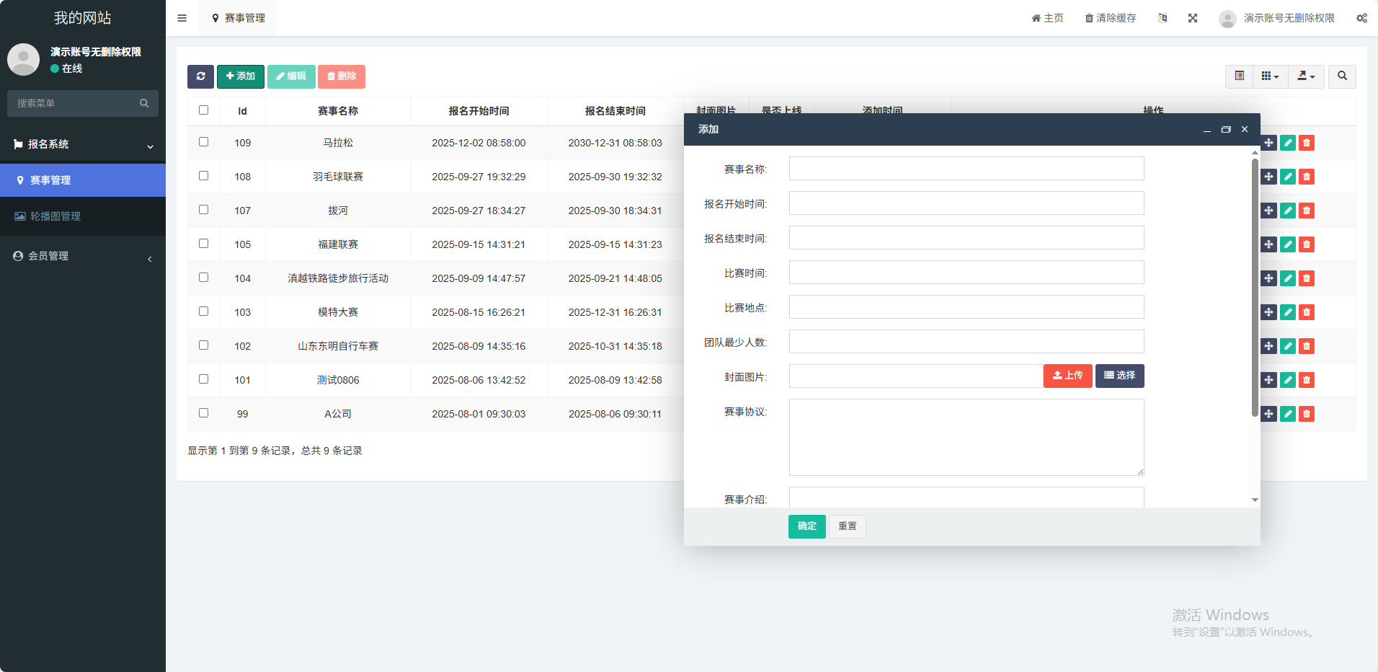Open the settings gears icon top right
Screen dimensions: 1378x672
[x=1361, y=18]
